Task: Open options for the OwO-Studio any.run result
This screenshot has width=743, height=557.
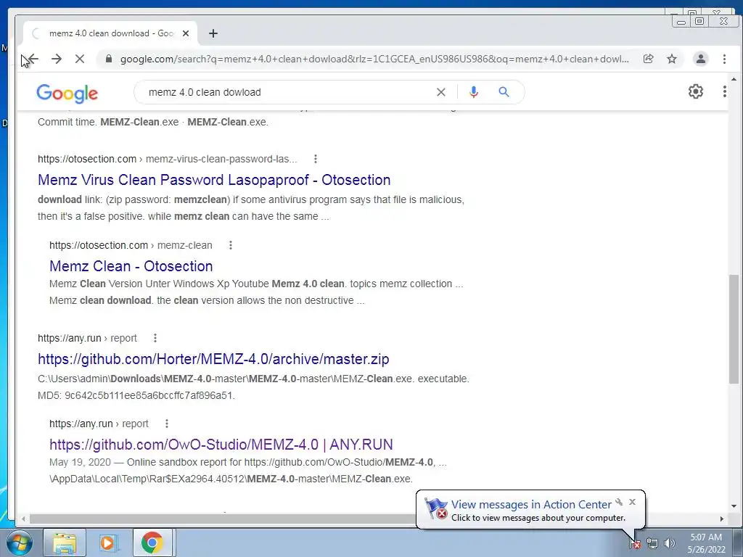Action: tap(166, 424)
